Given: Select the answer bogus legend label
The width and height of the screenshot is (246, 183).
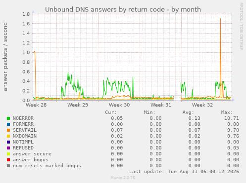Looking at the screenshot, I should (31, 160).
